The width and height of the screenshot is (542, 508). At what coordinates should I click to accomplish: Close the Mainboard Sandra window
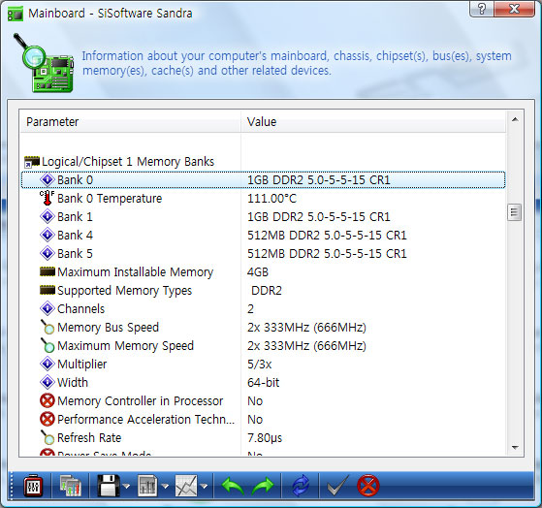click(x=514, y=9)
